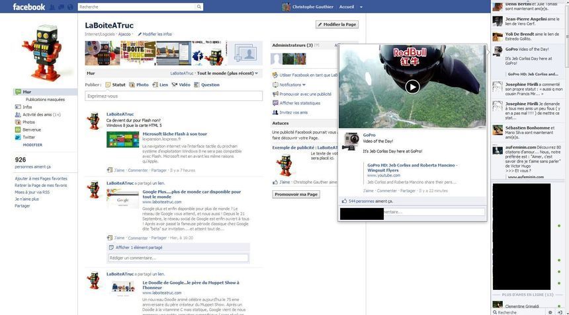The height and width of the screenshot is (315, 569).
Task: Click Promouvoir avec une publicité
Action: click(x=302, y=94)
